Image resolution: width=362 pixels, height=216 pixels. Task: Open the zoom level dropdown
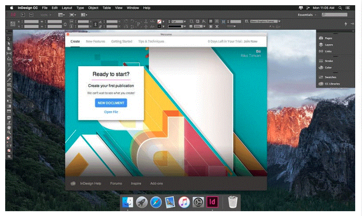click(46, 15)
